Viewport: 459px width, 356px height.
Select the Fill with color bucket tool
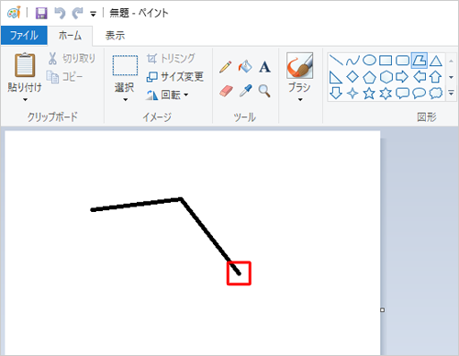tap(245, 66)
